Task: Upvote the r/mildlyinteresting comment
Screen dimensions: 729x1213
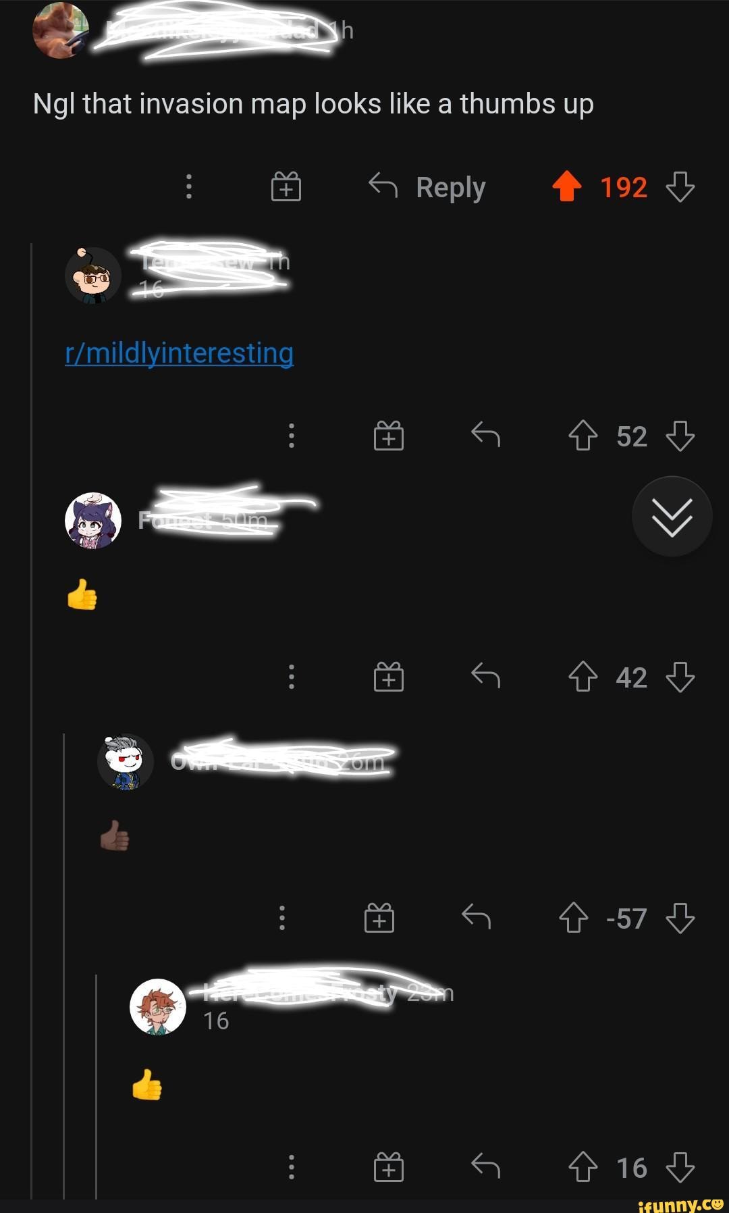Action: pyautogui.click(x=583, y=436)
